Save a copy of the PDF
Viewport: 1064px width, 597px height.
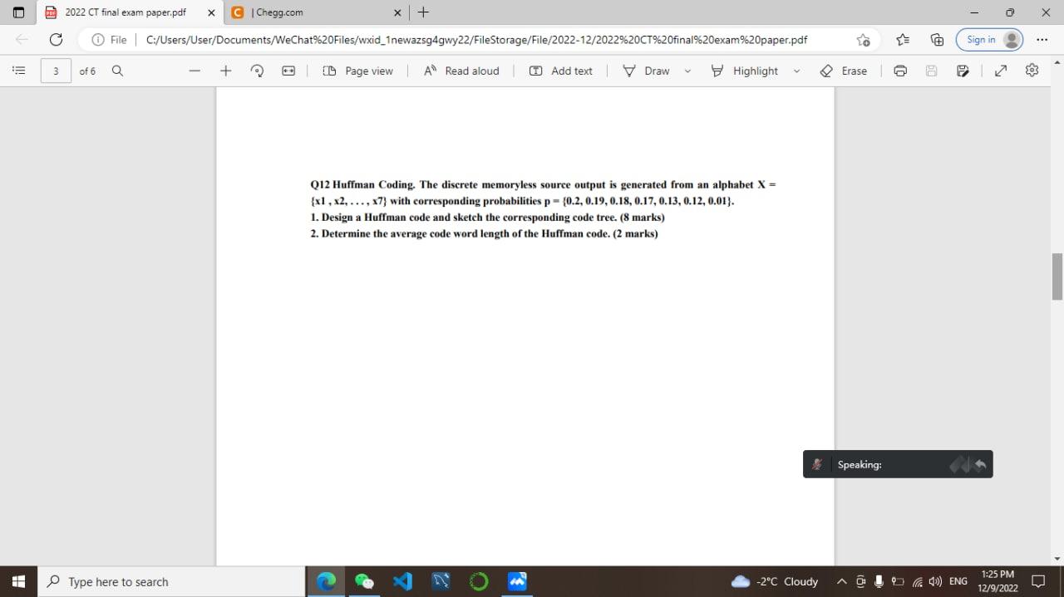[962, 71]
